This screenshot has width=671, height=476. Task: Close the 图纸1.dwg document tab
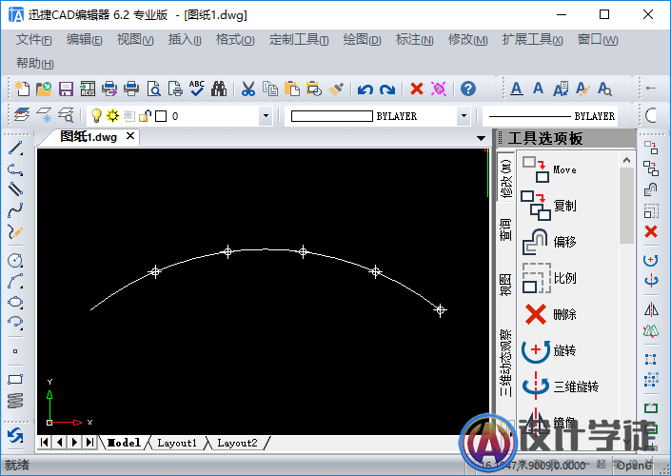[130, 136]
